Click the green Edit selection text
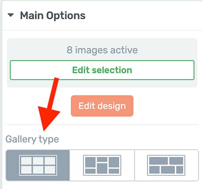 coord(102,70)
